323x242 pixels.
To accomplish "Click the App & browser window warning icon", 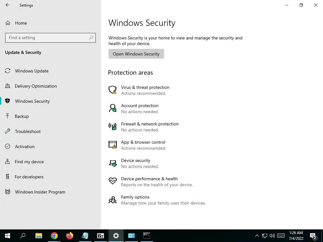I will point(113,145).
